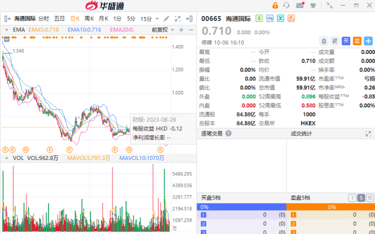Click the stock code 00665
Screen dimensions: 375x234
[211, 18]
